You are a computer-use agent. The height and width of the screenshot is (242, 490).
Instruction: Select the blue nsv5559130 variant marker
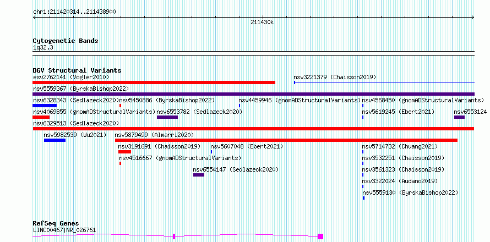point(363,198)
